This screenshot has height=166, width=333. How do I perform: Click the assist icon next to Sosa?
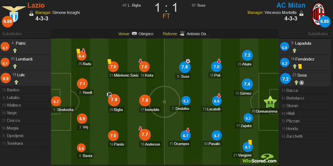click(x=301, y=83)
